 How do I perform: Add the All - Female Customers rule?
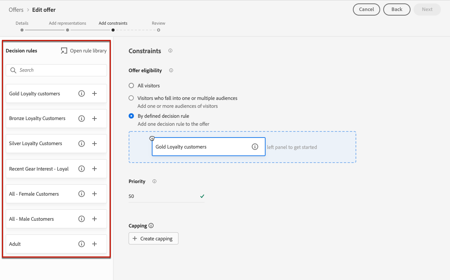tap(94, 194)
